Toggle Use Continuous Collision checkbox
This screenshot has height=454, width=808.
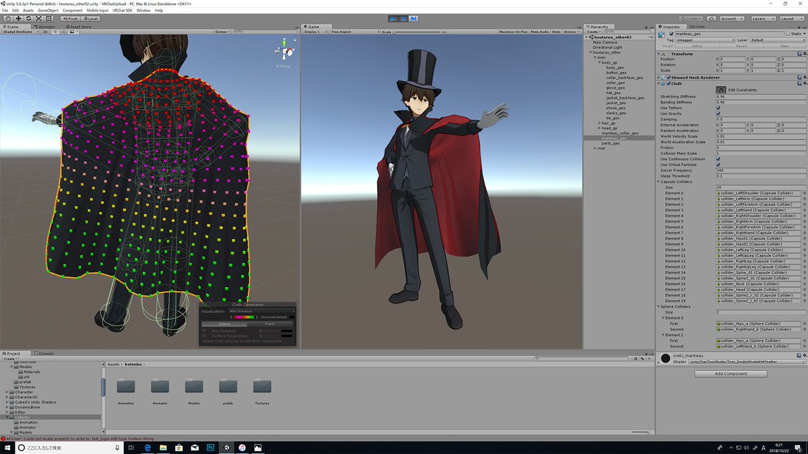718,159
